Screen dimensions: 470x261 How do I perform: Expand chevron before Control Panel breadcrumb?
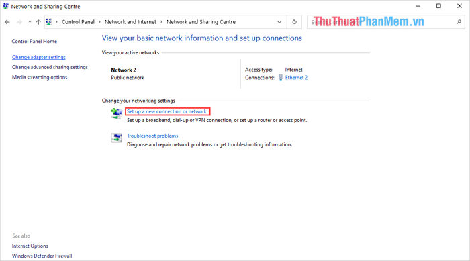point(56,22)
